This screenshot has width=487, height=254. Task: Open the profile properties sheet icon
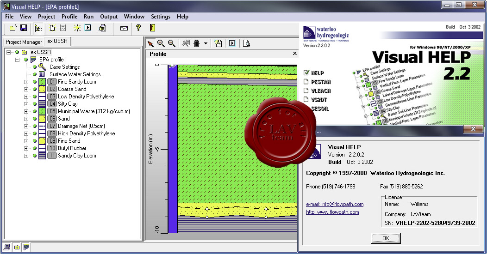tap(218, 43)
